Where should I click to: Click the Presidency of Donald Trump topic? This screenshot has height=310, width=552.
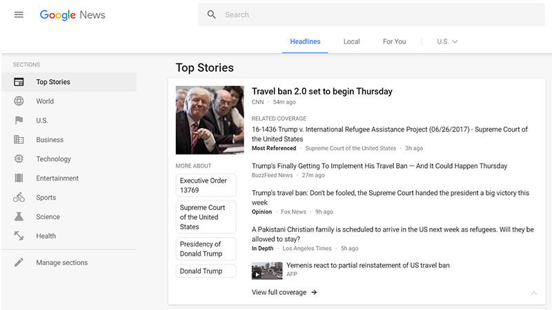[x=206, y=249]
